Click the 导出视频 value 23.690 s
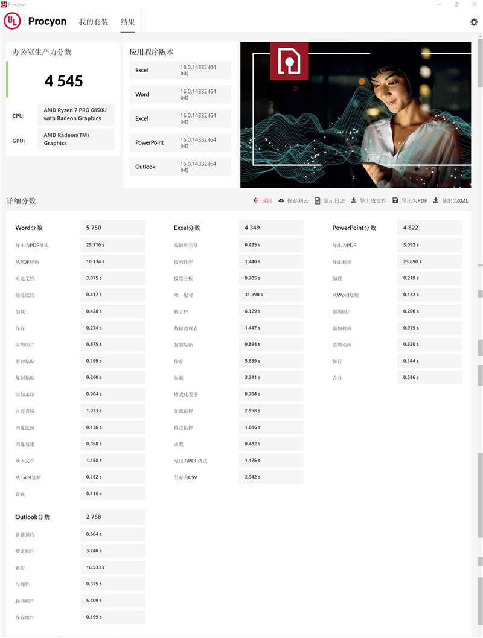The image size is (483, 638). [x=429, y=261]
